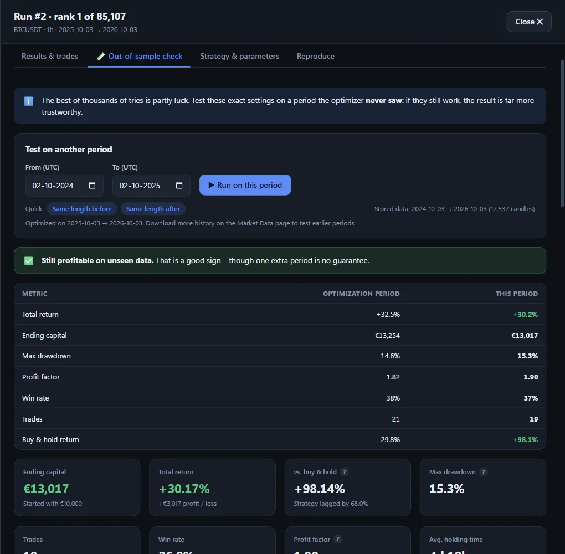
Task: Click the To (UTC) date field
Action: point(151,185)
